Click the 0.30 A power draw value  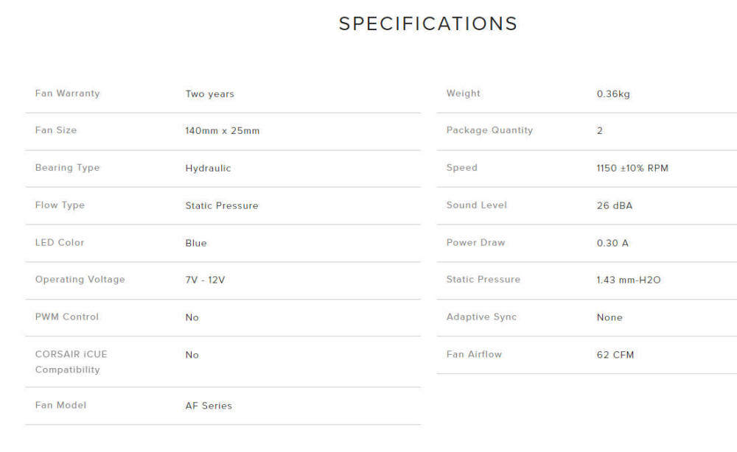pos(612,244)
